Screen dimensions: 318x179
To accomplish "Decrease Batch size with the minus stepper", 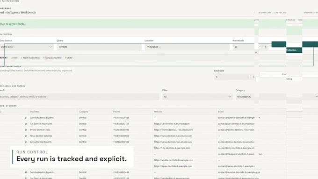I will coord(248,77).
